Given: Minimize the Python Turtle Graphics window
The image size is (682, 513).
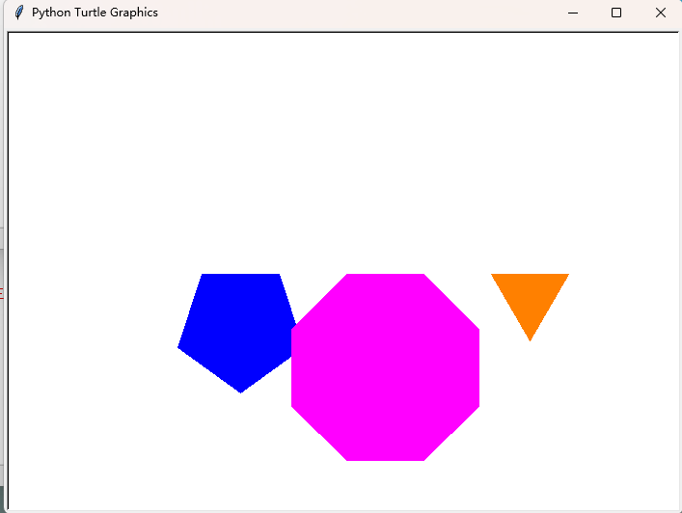Looking at the screenshot, I should (573, 13).
